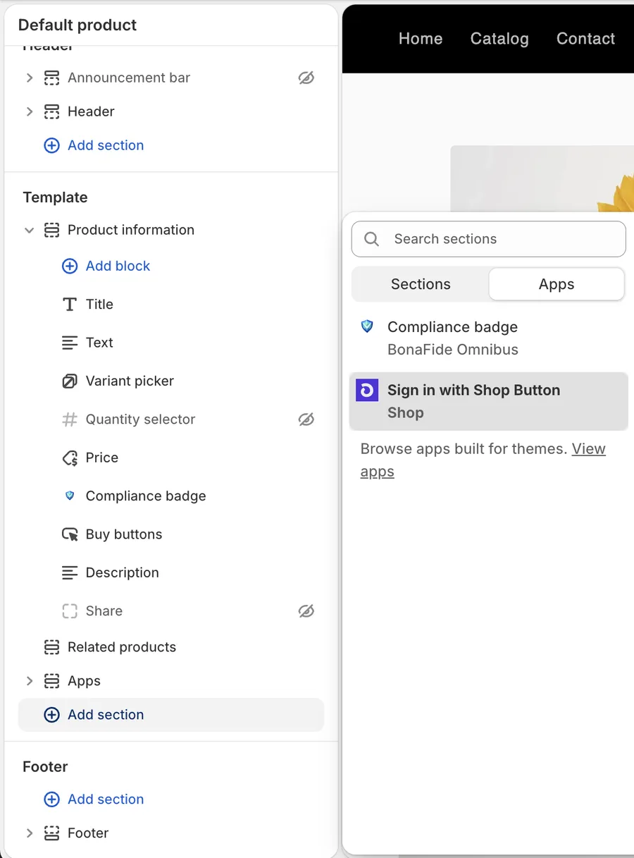The width and height of the screenshot is (634, 858).
Task: Open Contact in the store preview menu
Action: (x=585, y=39)
